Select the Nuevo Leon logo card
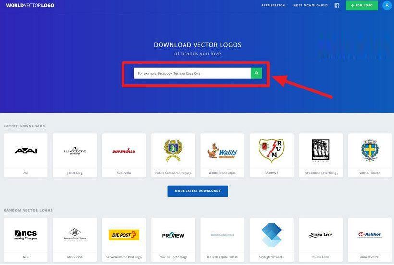This screenshot has width=394, height=265. pyautogui.click(x=320, y=235)
